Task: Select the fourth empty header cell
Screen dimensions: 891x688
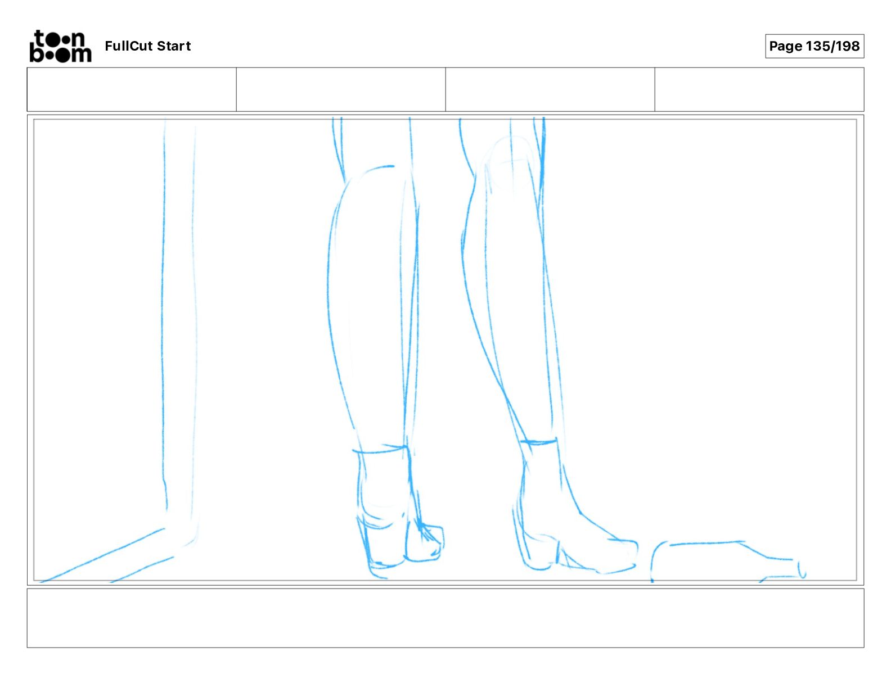Action: click(x=759, y=89)
